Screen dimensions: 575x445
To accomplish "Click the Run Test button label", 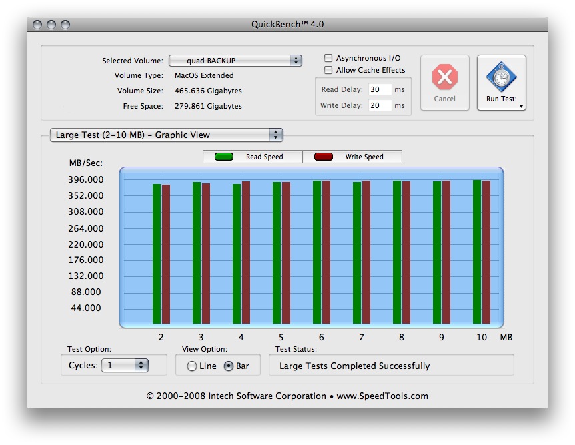I will 502,99.
